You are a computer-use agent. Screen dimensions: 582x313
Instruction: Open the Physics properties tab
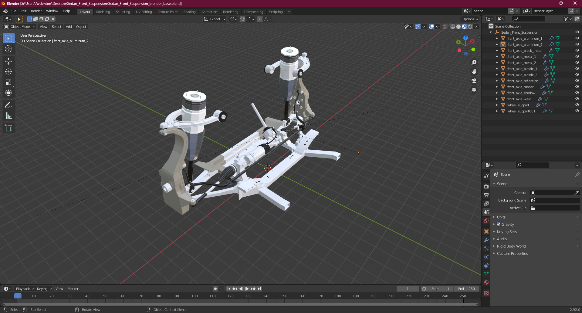tap(486, 257)
